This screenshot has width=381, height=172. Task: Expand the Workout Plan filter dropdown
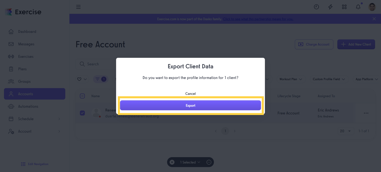[291, 79]
